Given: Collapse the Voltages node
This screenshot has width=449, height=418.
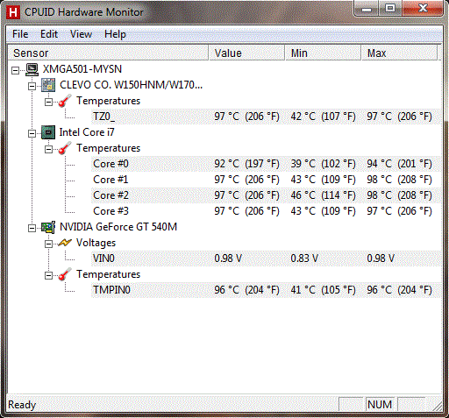Looking at the screenshot, I should (x=48, y=244).
